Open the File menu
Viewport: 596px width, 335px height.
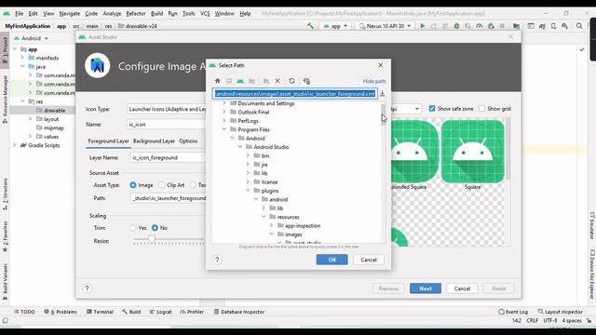[x=19, y=13]
